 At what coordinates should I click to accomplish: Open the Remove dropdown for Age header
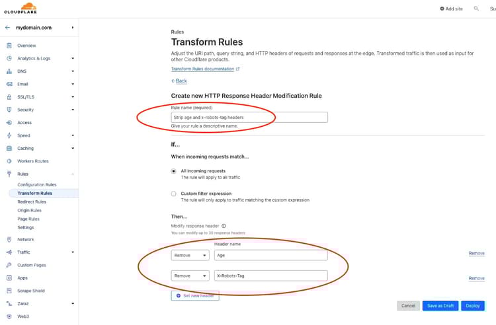point(190,254)
